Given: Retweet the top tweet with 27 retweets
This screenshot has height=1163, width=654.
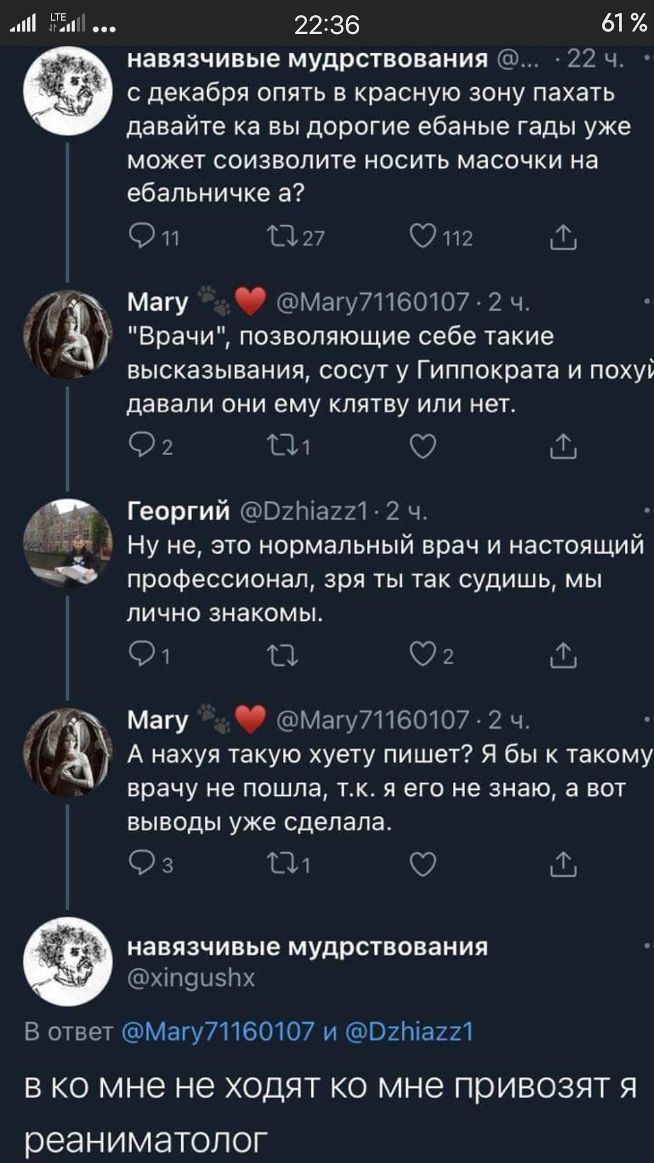Looking at the screenshot, I should [282, 237].
